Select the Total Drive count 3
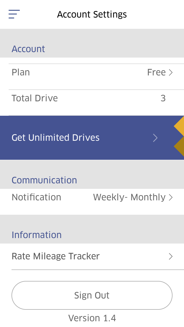This screenshot has width=184, height=327. click(x=163, y=98)
